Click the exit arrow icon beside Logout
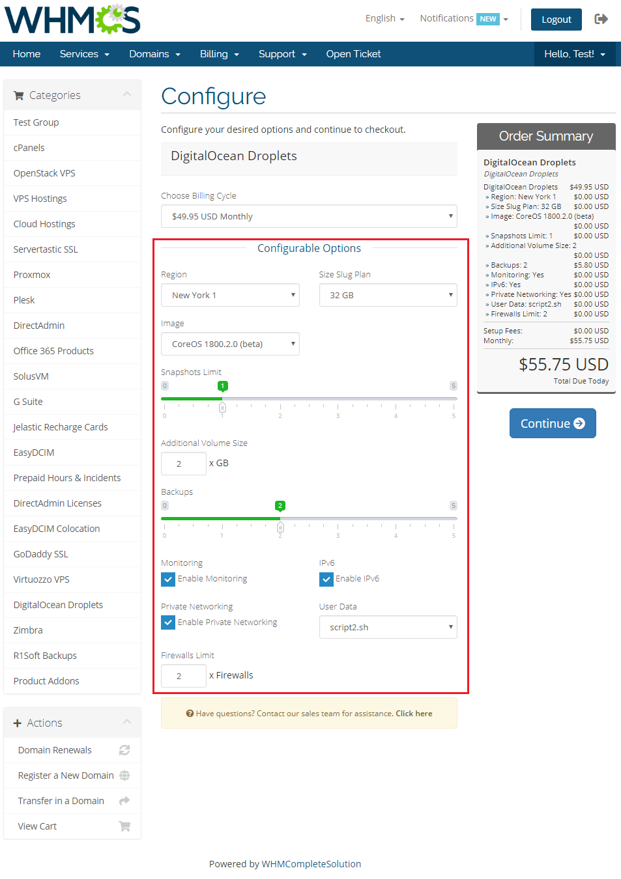The height and width of the screenshot is (879, 621). pos(601,19)
